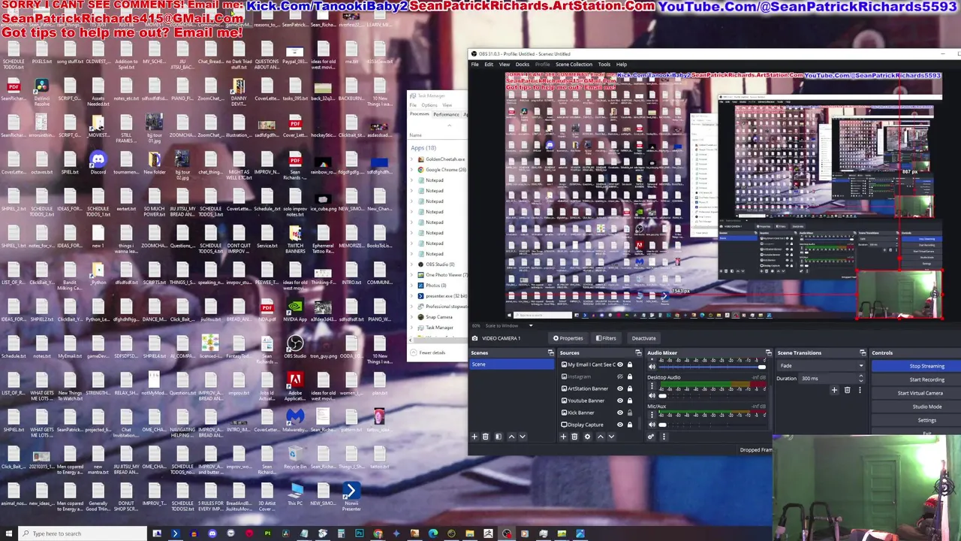The image size is (961, 541).
Task: Undock the Scene Transitions panel icon
Action: [863, 352]
